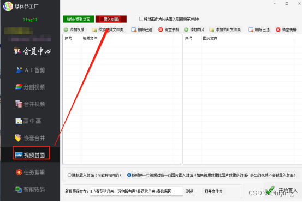The image size is (302, 202).
Task: Click the 浏览 browse button
Action: (190, 192)
